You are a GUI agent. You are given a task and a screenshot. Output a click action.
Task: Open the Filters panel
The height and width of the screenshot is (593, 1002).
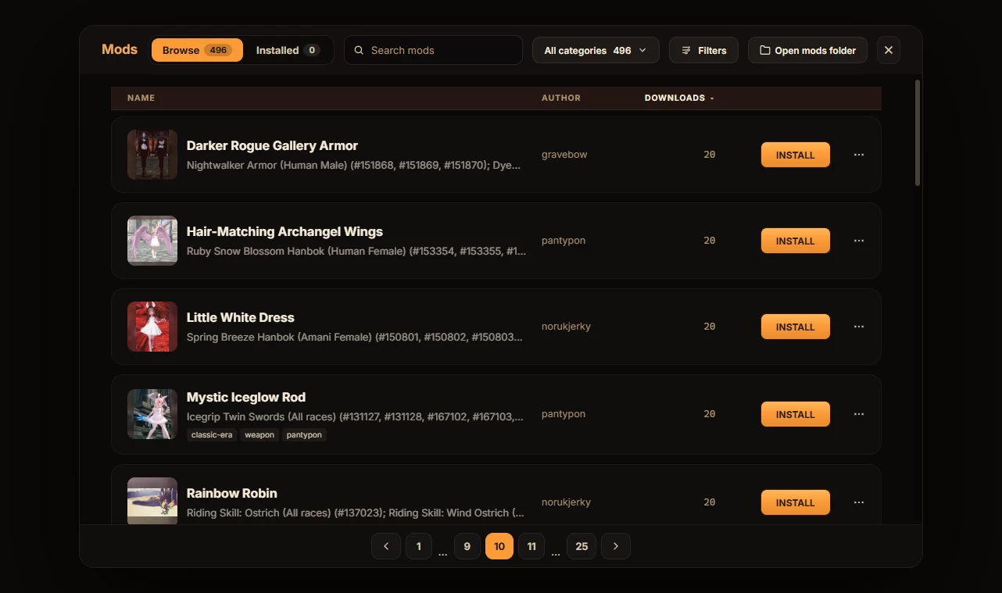coord(703,50)
